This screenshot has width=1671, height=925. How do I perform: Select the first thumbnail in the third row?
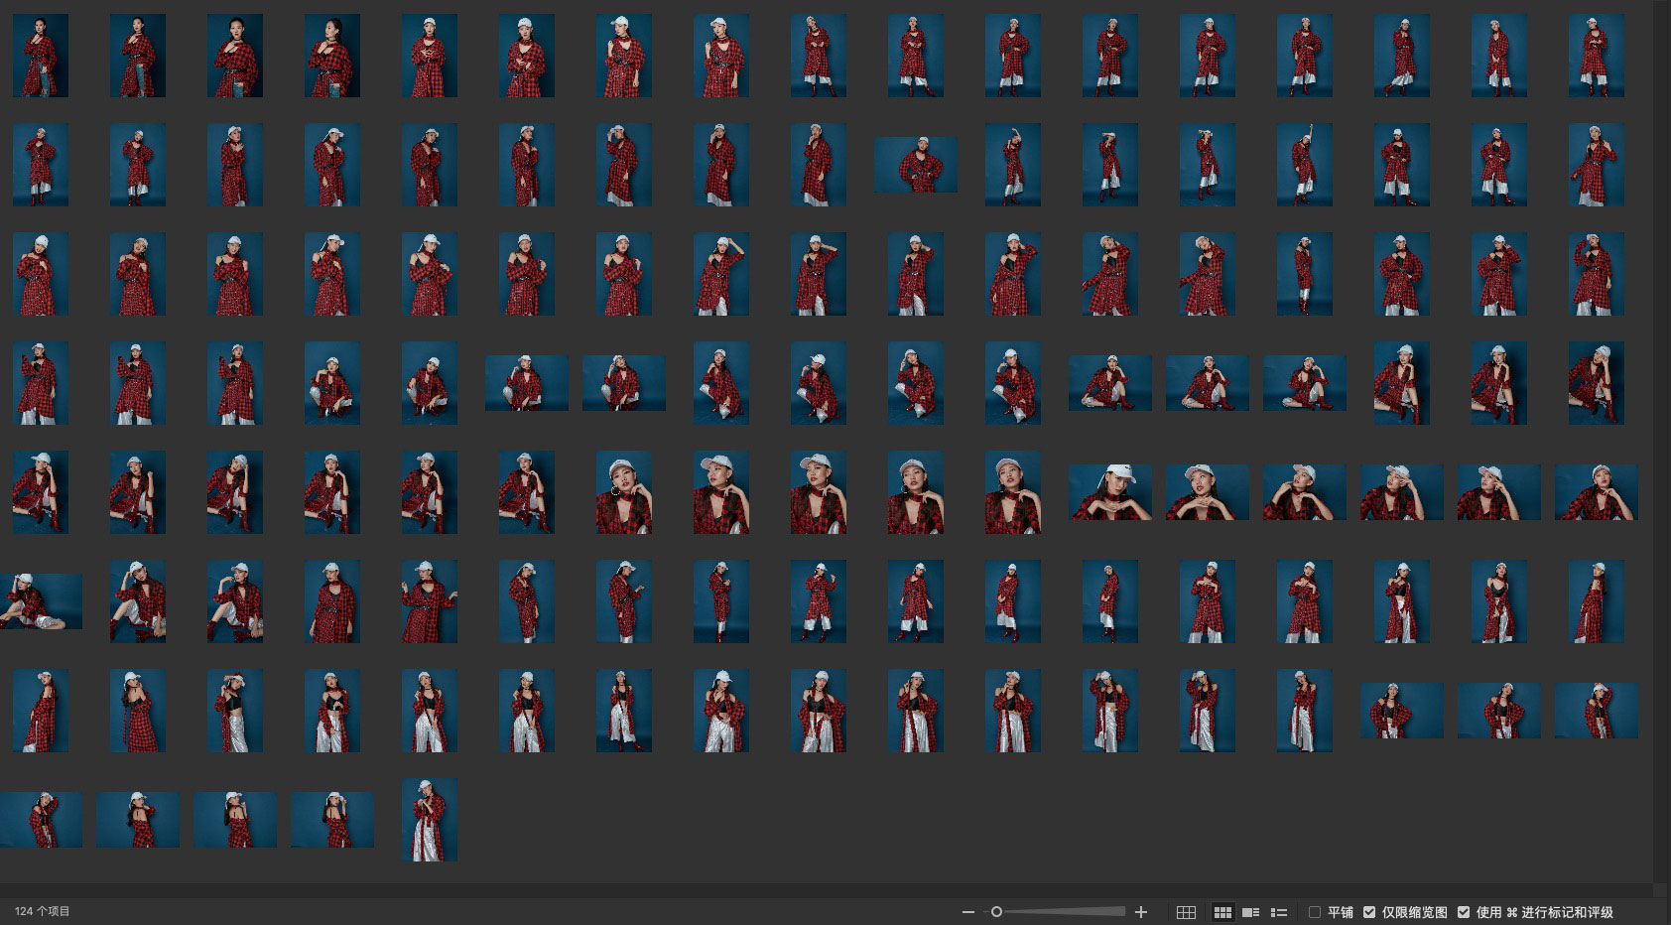[41, 274]
